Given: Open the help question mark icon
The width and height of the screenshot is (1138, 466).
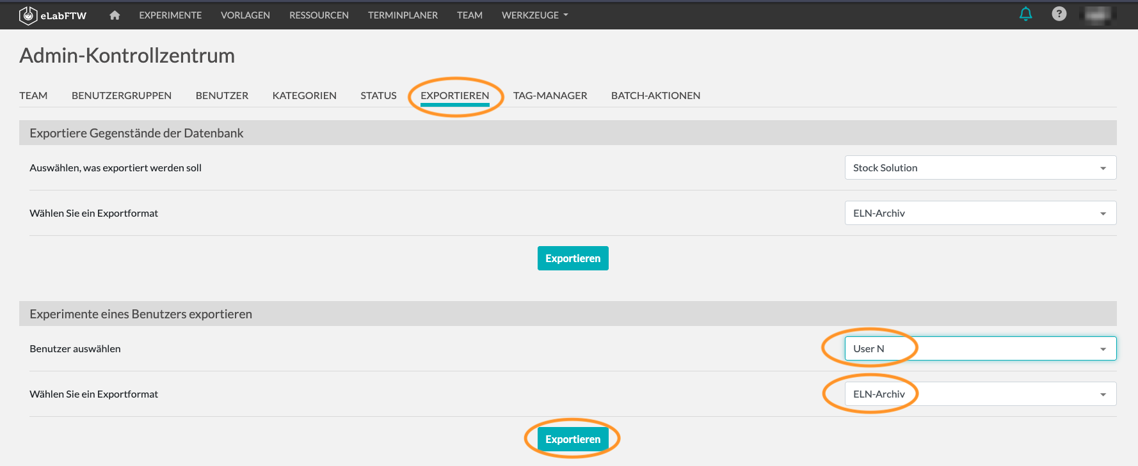Looking at the screenshot, I should (x=1059, y=14).
